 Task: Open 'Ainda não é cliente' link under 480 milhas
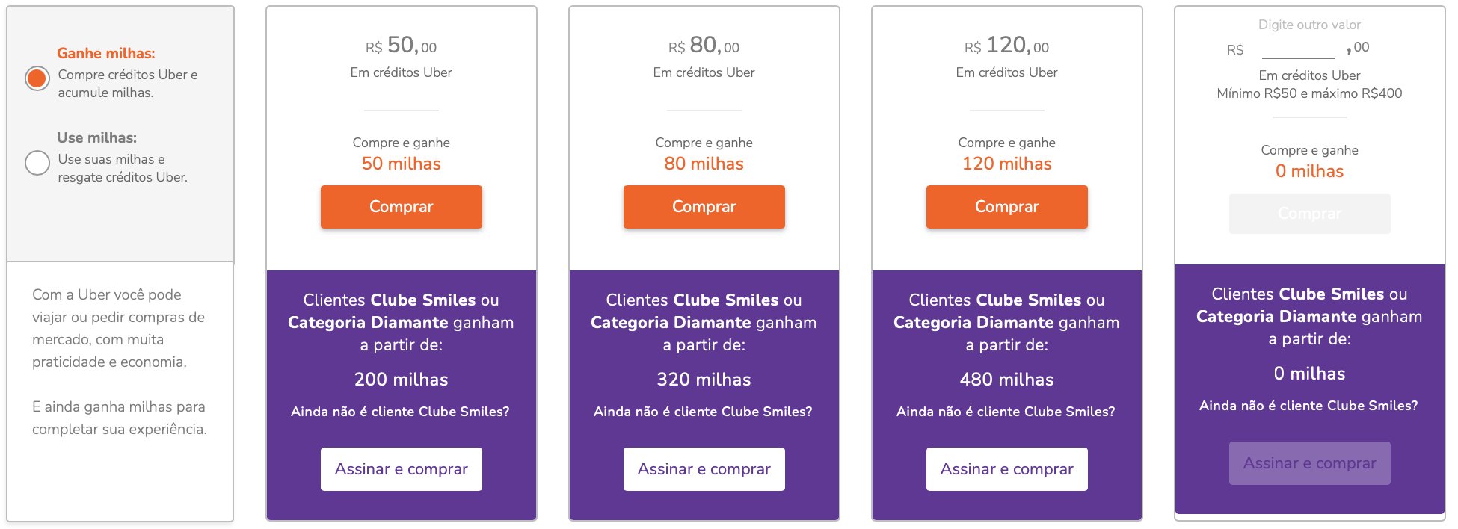(x=1006, y=412)
